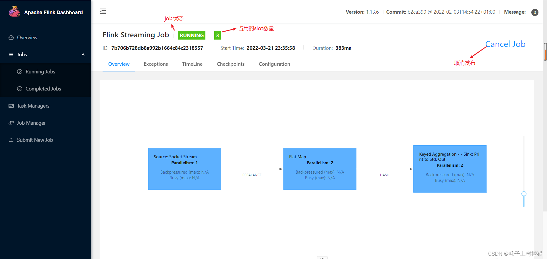This screenshot has height=259, width=547.
Task: Click the duration value 383ms
Action: pos(343,48)
